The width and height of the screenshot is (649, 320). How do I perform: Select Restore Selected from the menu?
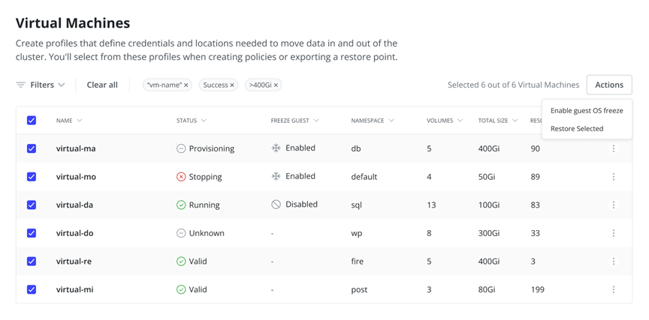[576, 129]
